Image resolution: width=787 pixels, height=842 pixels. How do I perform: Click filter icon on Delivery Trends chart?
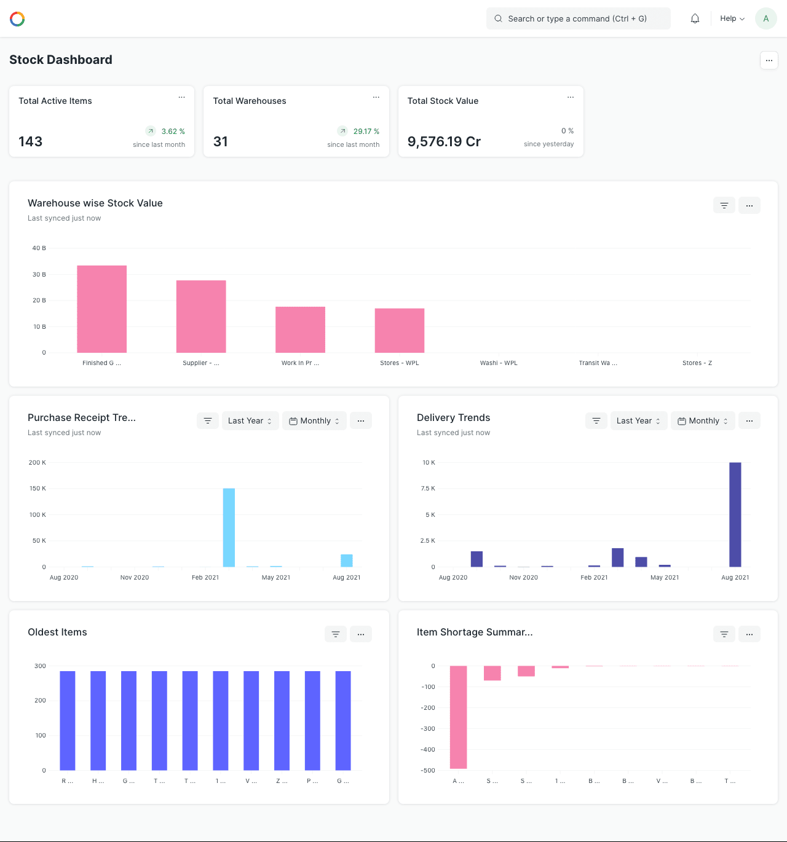[596, 421]
